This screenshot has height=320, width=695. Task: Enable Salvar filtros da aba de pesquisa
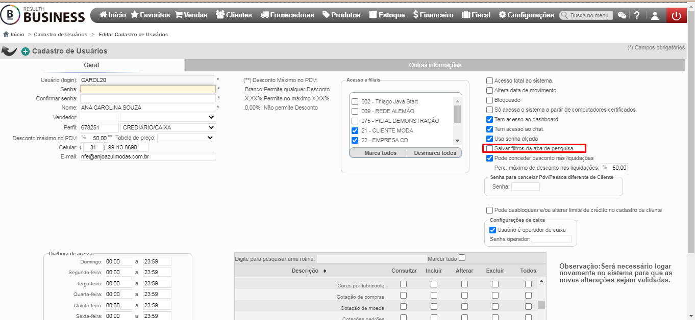[490, 148]
